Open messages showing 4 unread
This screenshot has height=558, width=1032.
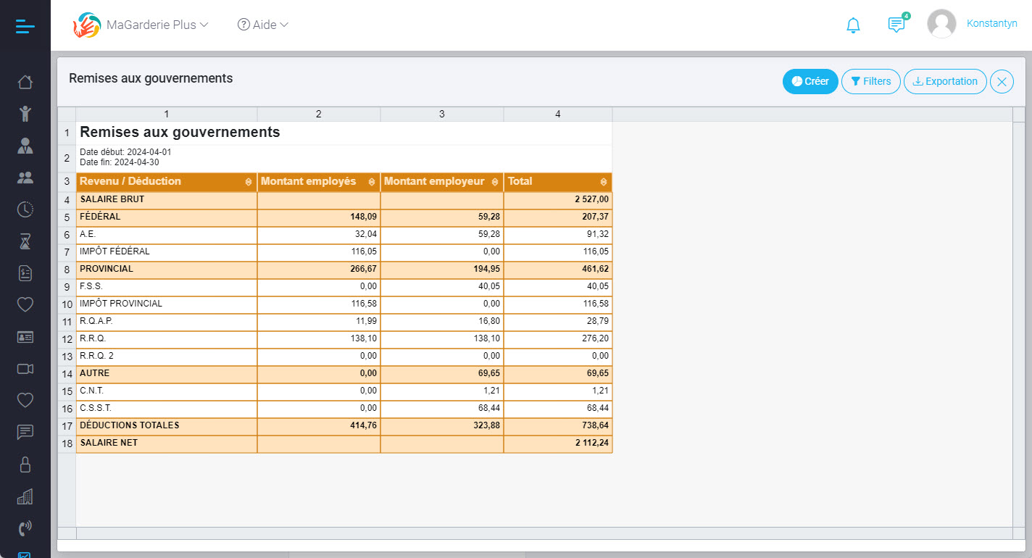pyautogui.click(x=896, y=24)
